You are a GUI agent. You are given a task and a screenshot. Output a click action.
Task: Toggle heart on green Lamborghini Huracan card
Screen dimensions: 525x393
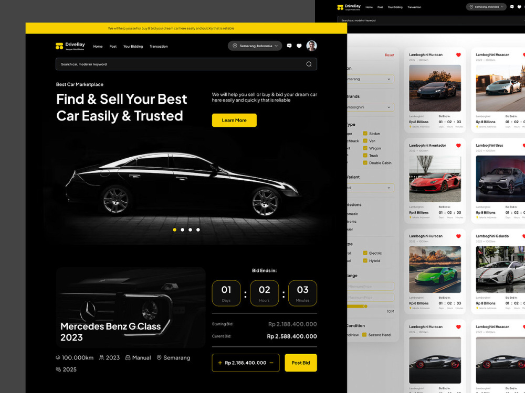[458, 236]
